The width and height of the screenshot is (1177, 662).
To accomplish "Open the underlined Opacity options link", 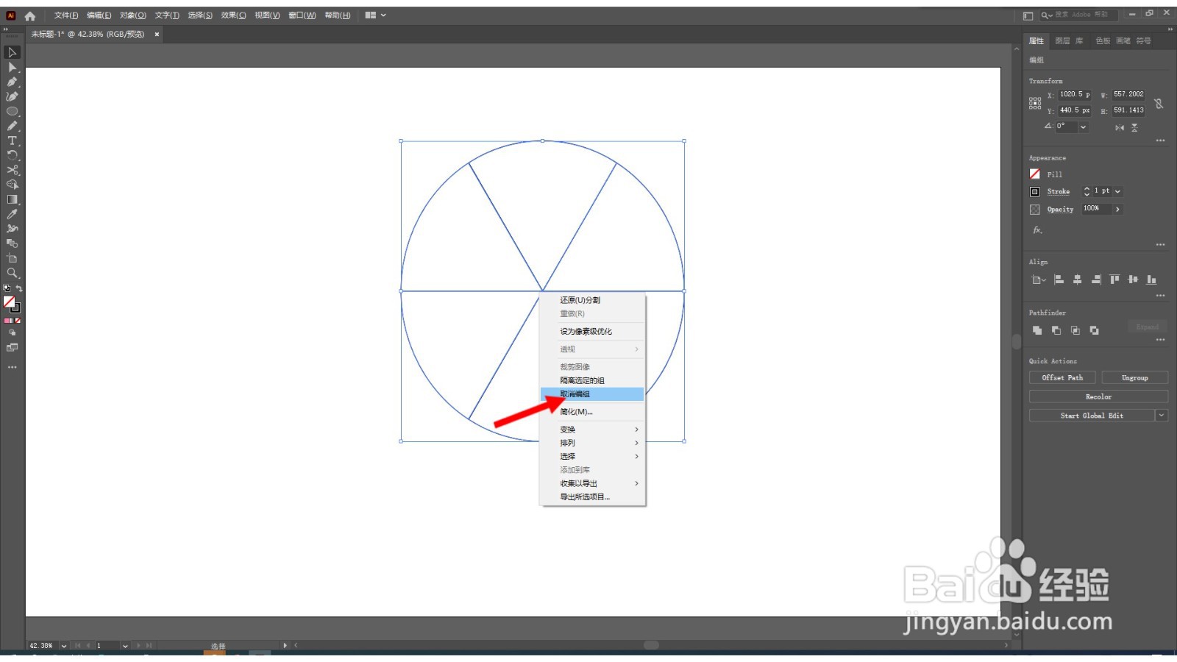I will [x=1060, y=210].
